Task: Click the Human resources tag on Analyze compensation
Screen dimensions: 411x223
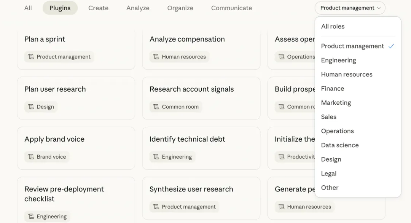Action: point(180,57)
